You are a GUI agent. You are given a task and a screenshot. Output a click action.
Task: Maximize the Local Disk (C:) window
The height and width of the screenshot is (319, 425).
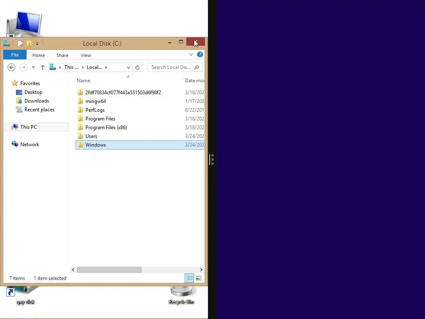point(181,42)
